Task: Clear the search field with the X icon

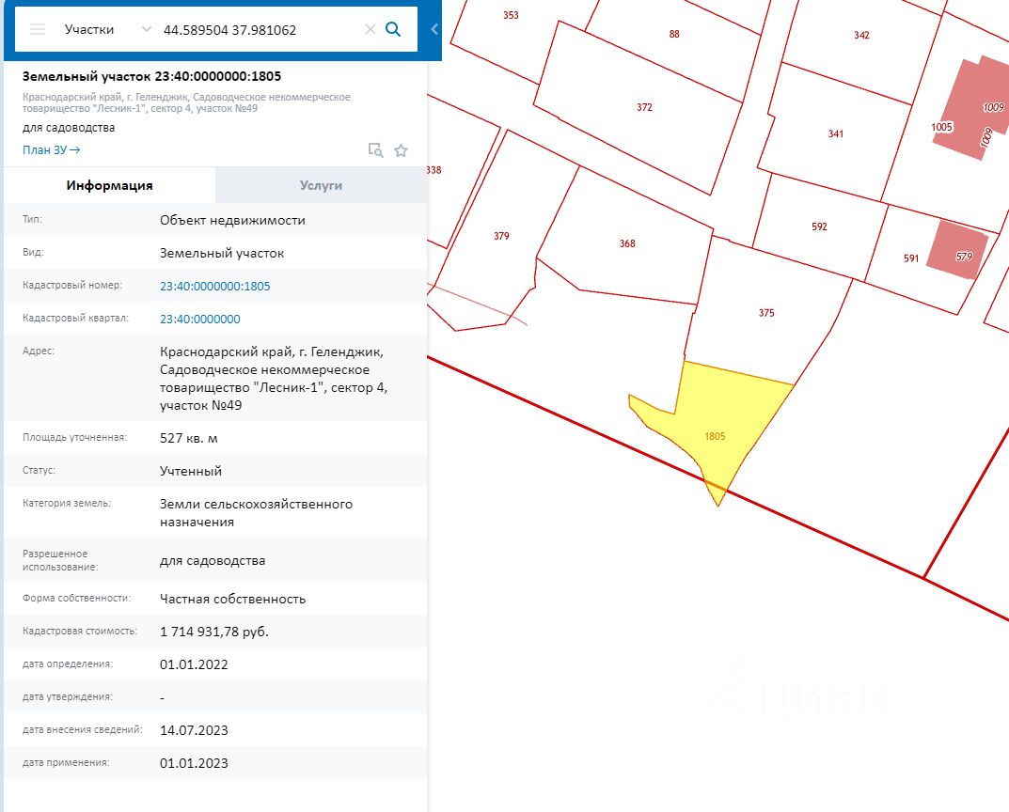Action: click(370, 29)
